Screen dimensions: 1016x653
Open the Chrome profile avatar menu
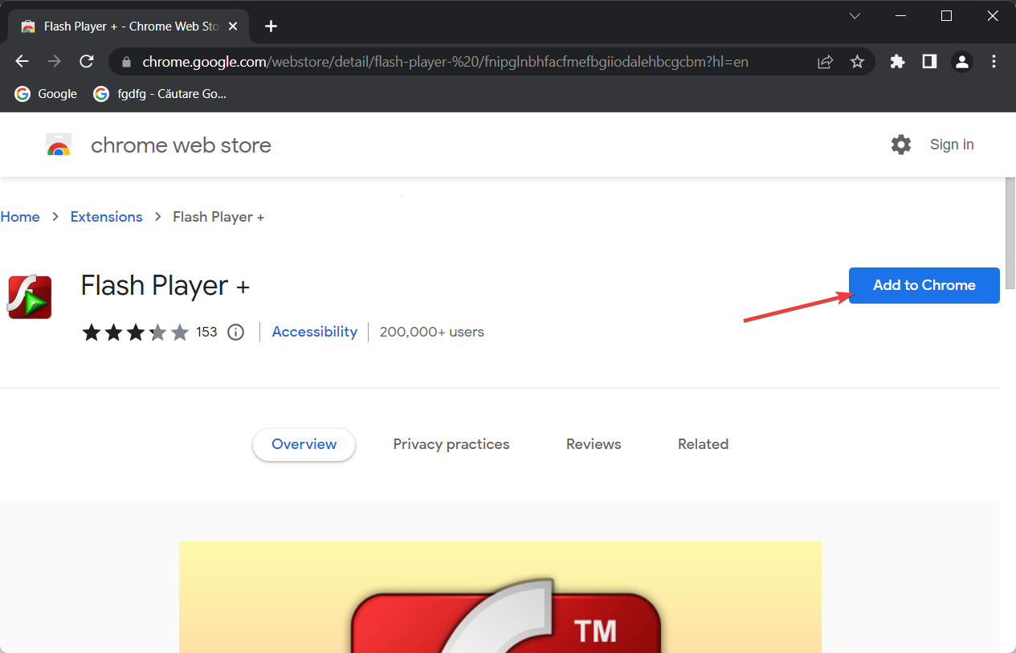961,62
